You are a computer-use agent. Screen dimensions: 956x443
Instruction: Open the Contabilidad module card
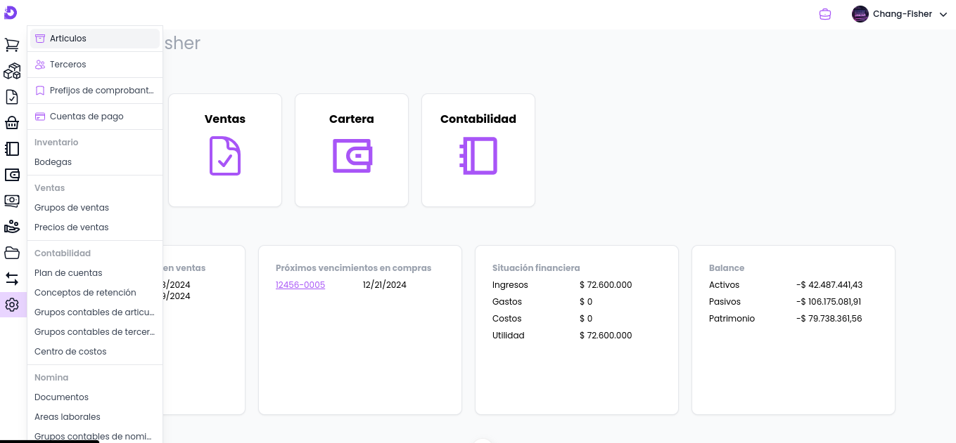tap(478, 150)
